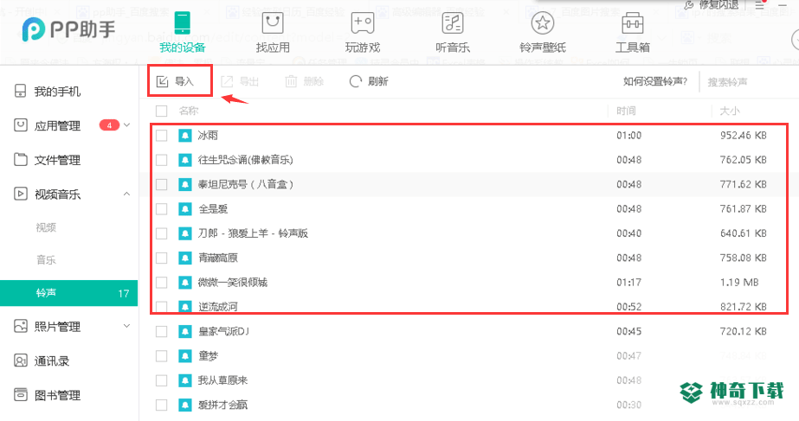Click the 修复闪退 wrench icon
The width and height of the screenshot is (799, 421).
689,4
